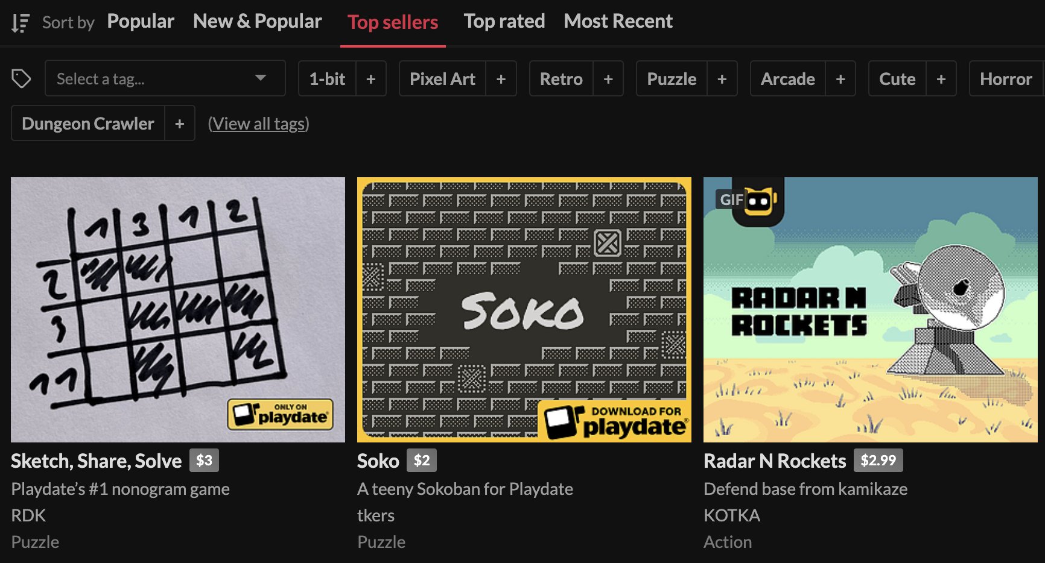The height and width of the screenshot is (563, 1045).
Task: Visit author KOTKA's page
Action: 732,515
